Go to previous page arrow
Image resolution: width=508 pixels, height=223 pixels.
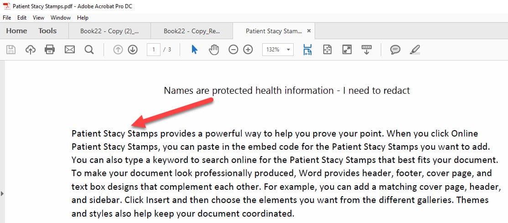[118, 50]
